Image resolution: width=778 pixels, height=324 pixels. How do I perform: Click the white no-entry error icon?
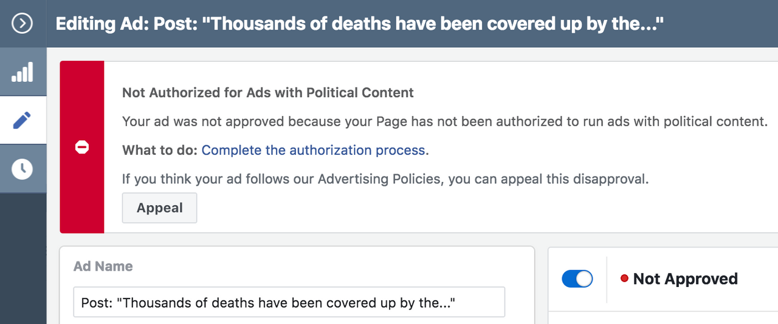pos(82,147)
